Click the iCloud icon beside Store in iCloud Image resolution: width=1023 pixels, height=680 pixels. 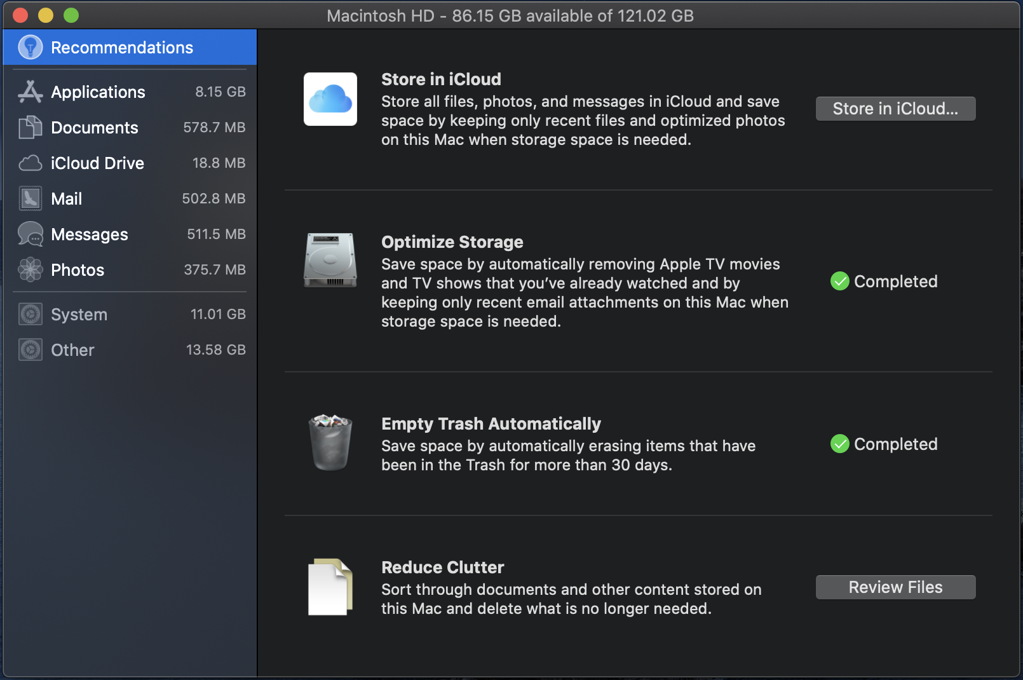tap(330, 99)
